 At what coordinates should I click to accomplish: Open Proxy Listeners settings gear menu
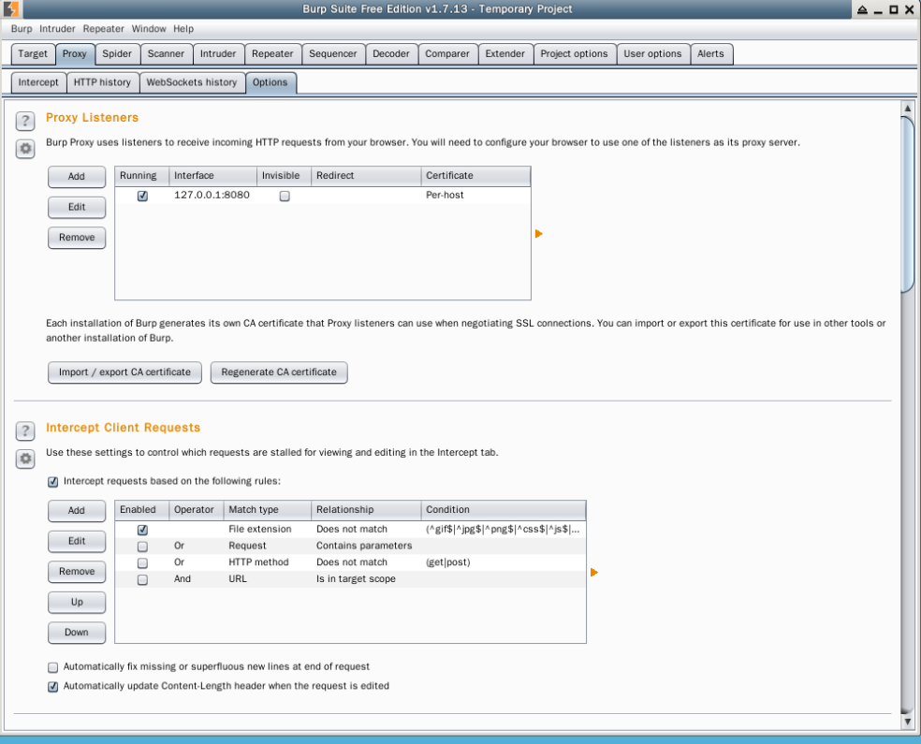[x=25, y=149]
